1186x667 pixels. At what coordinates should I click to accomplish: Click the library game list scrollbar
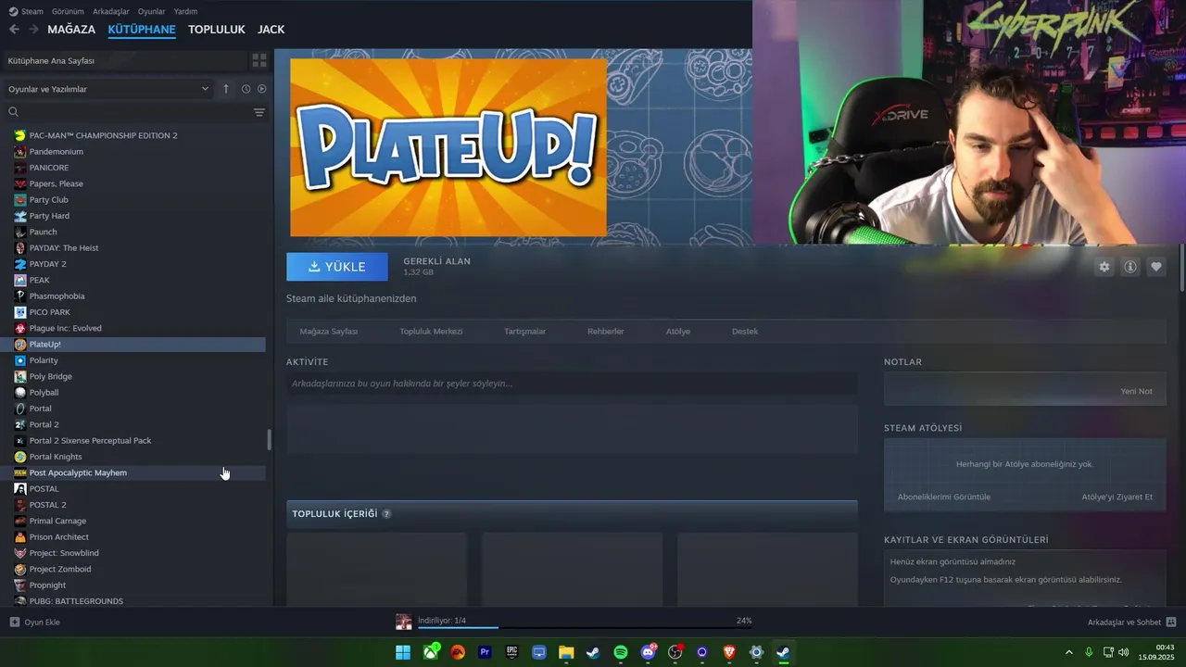270,440
